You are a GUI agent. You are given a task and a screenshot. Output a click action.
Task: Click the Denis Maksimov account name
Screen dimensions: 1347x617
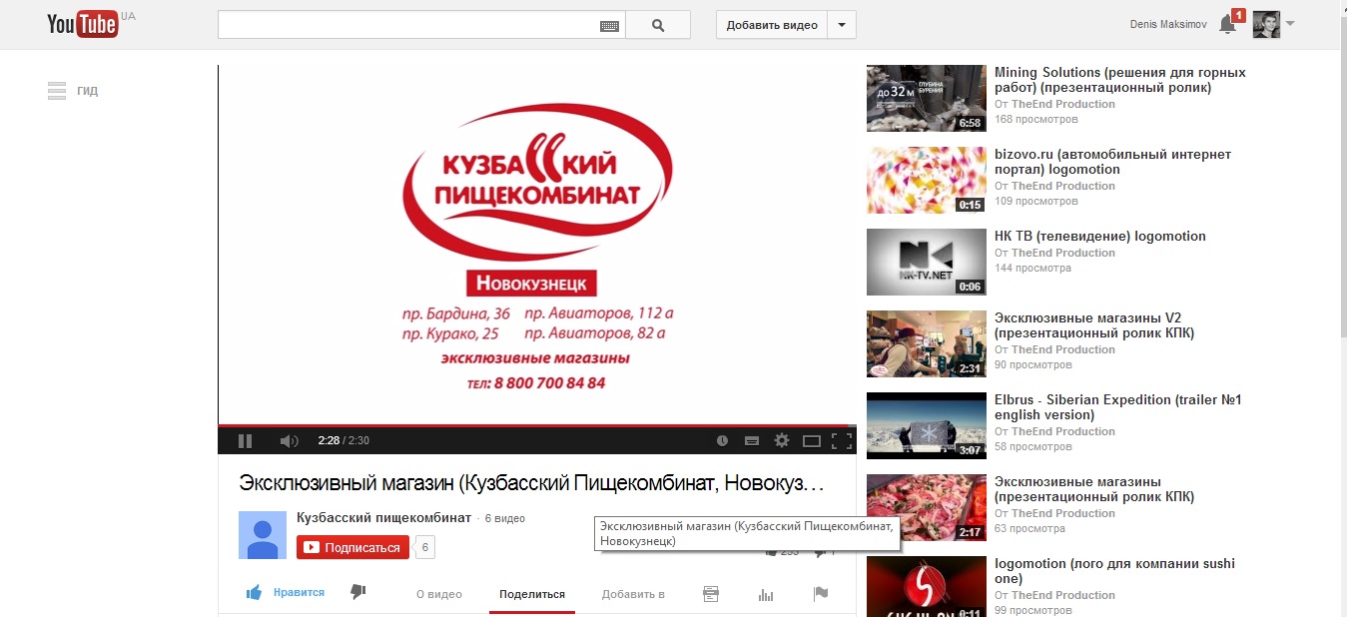(1167, 25)
